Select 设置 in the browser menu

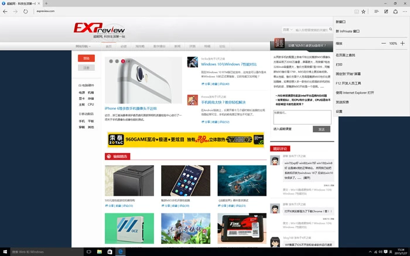tap(339, 111)
